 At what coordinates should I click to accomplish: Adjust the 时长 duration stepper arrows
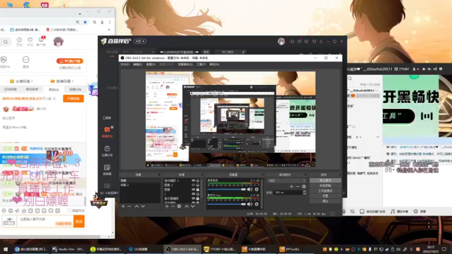[x=305, y=192]
